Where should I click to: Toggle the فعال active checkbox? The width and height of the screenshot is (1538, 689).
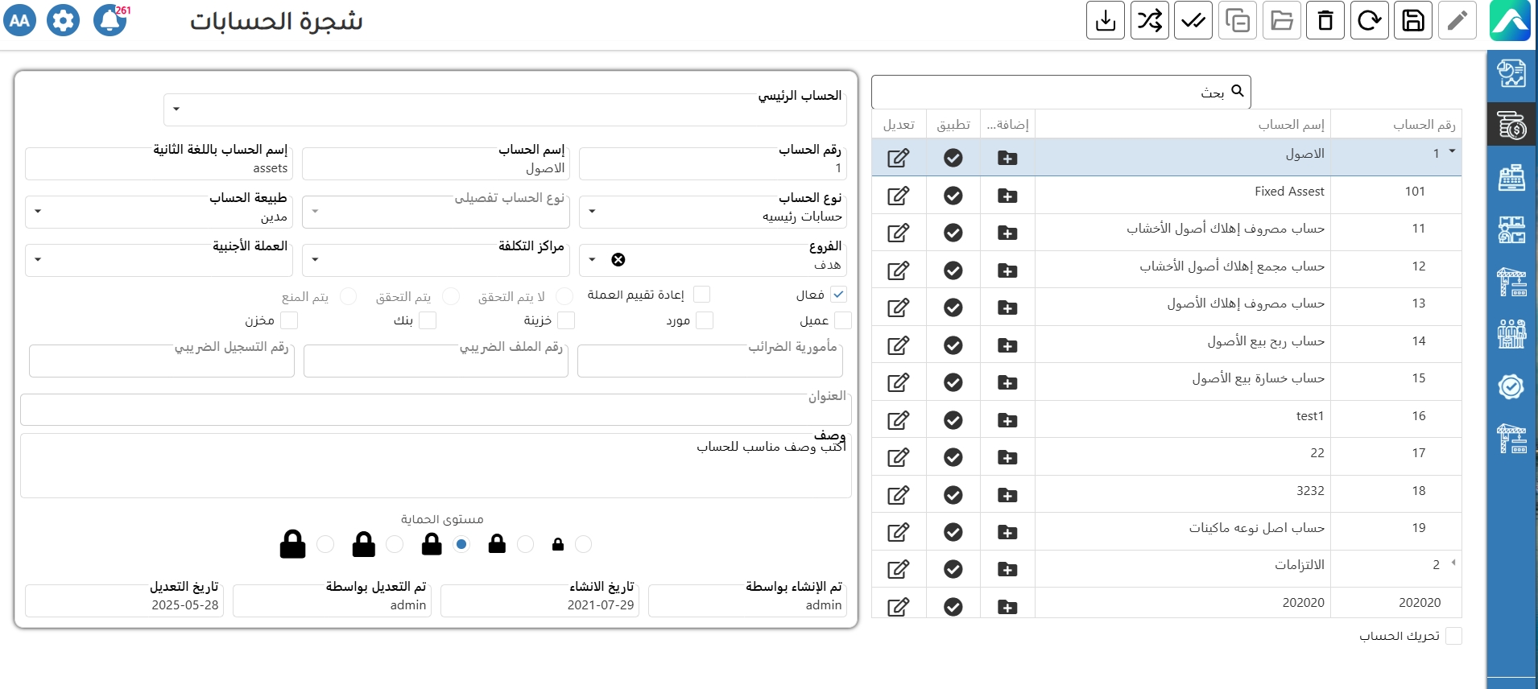(x=838, y=295)
